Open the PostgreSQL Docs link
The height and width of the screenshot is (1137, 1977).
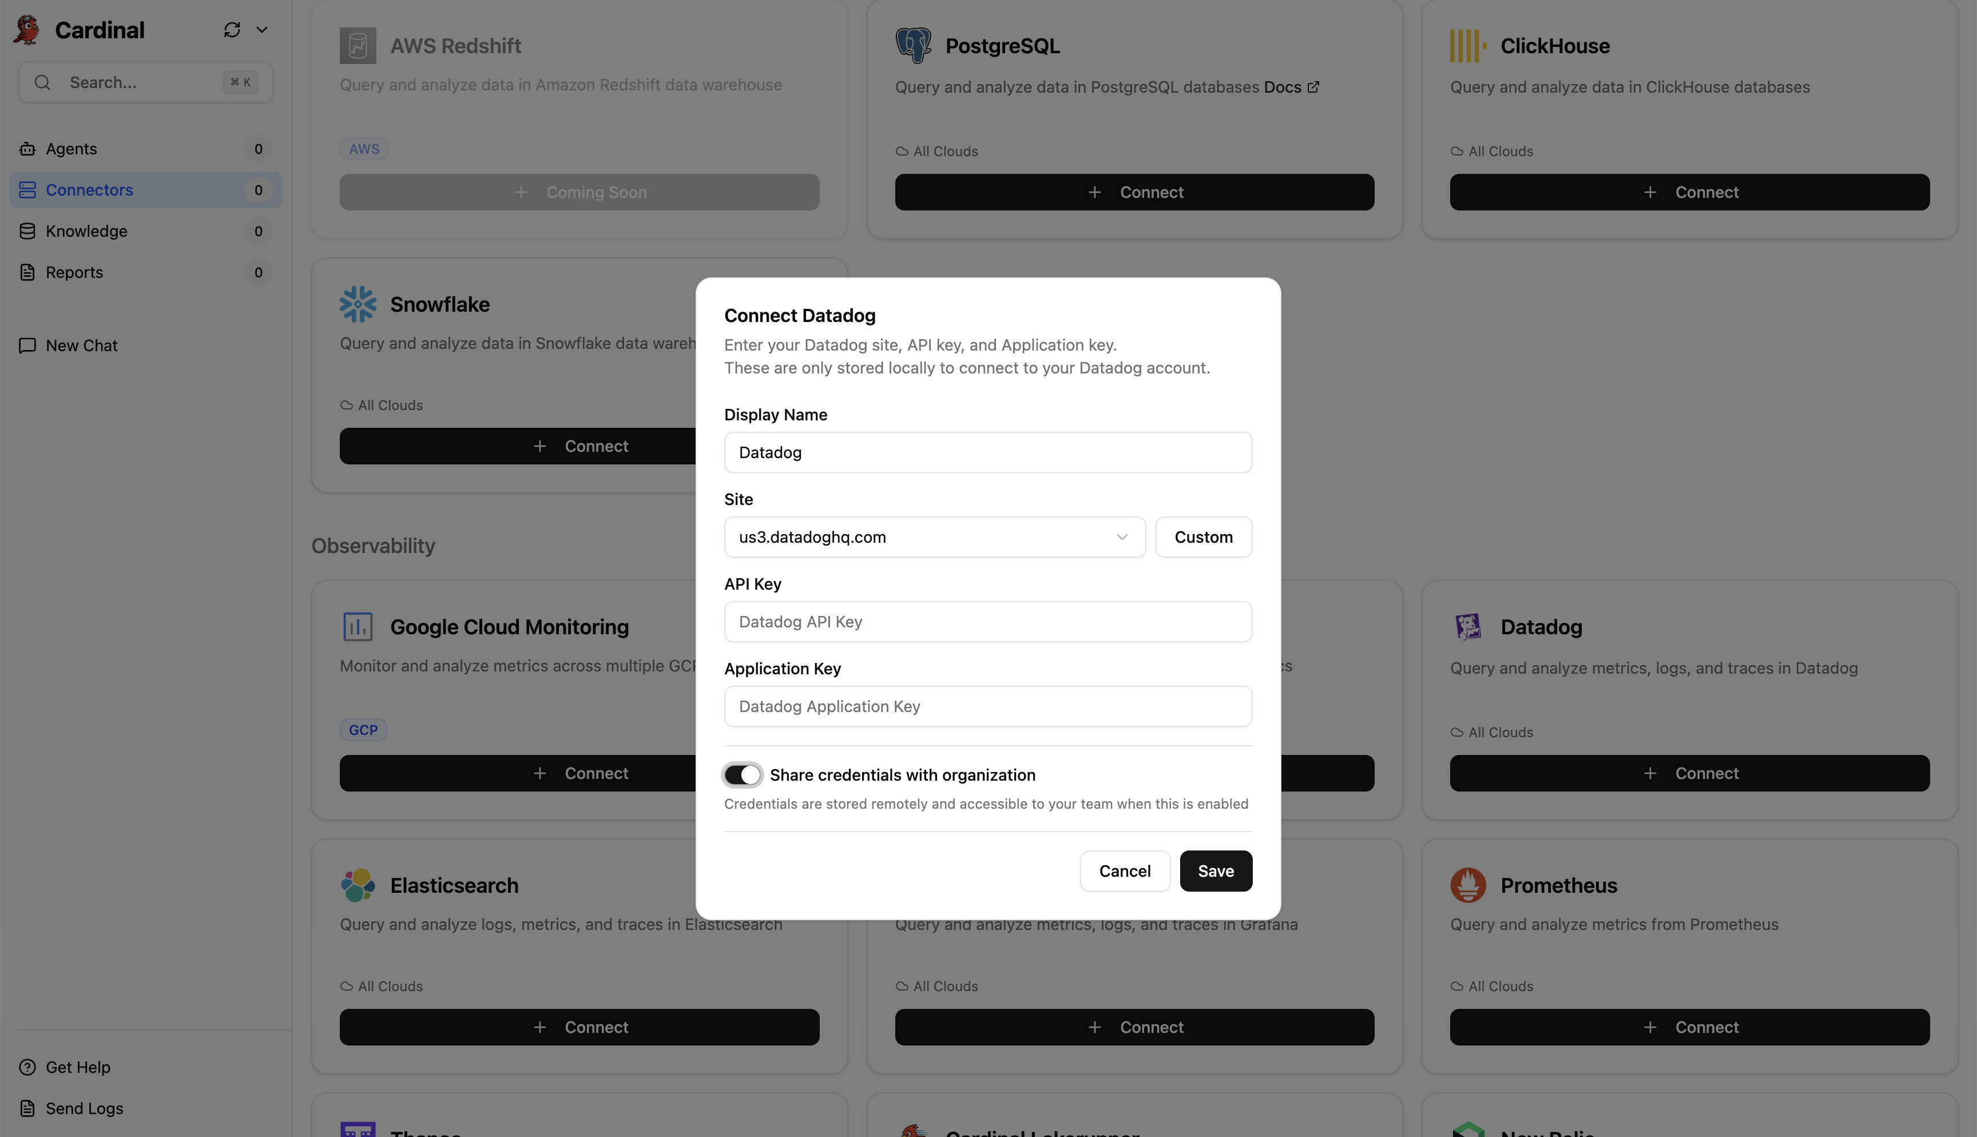coord(1284,87)
